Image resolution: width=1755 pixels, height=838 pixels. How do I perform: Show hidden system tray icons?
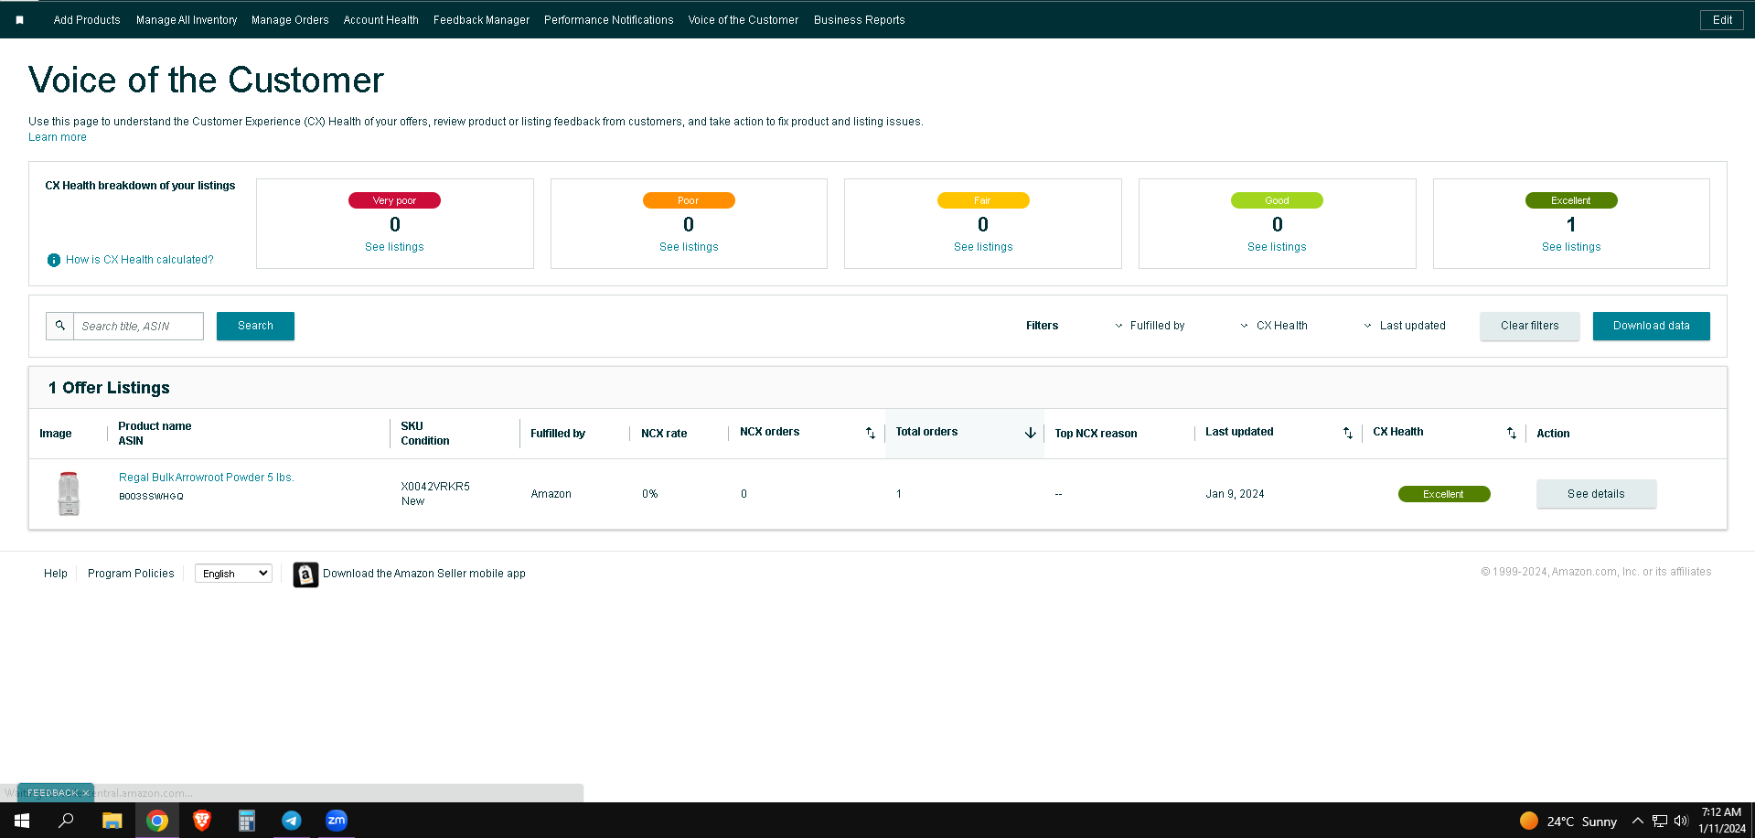(x=1638, y=821)
